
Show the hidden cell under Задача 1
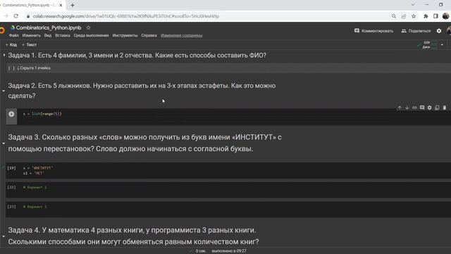(34, 68)
